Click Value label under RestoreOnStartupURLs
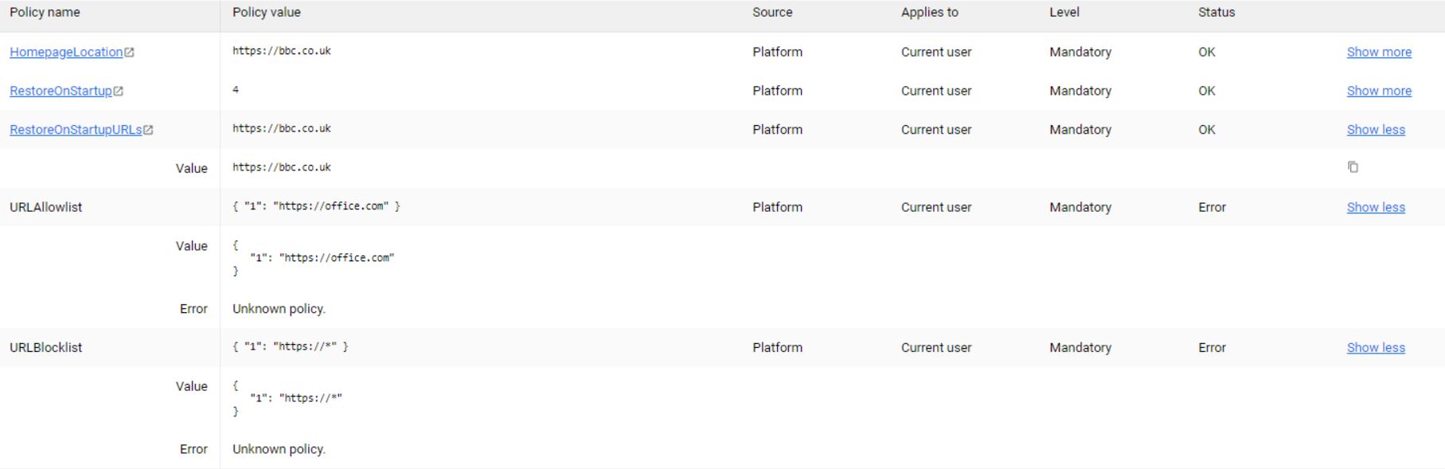 pyautogui.click(x=192, y=169)
